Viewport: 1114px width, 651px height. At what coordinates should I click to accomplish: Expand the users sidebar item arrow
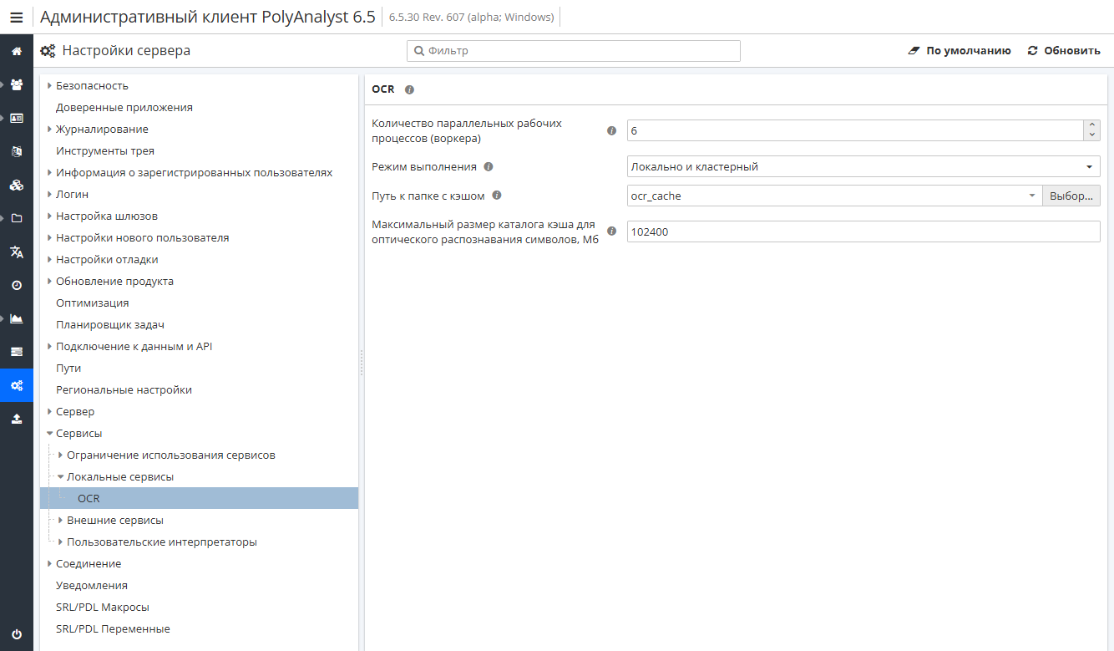pyautogui.click(x=3, y=84)
